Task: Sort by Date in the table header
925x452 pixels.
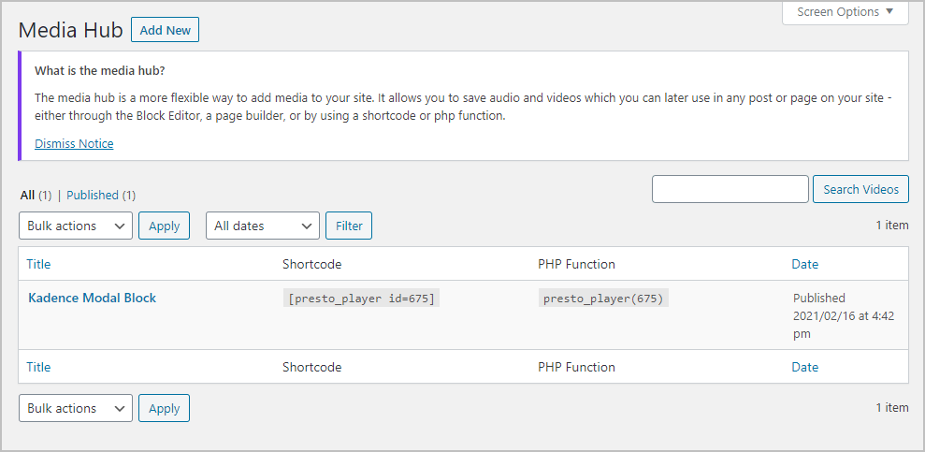Action: (x=804, y=264)
